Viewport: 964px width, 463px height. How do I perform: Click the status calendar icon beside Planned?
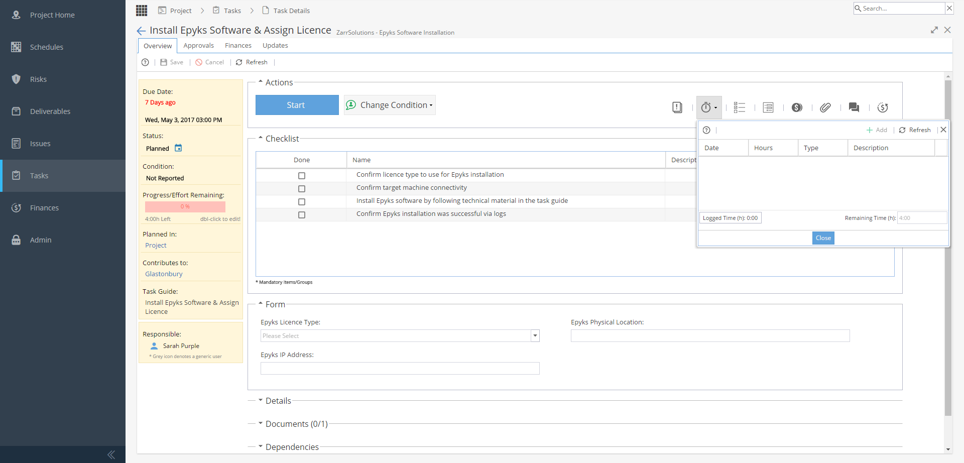coord(178,148)
